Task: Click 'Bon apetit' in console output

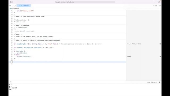Action: click(x=13, y=88)
